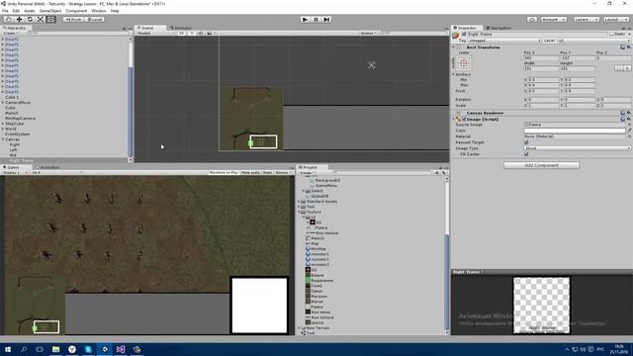Click the Windows Start button
This screenshot has width=633, height=356.
[x=8, y=349]
